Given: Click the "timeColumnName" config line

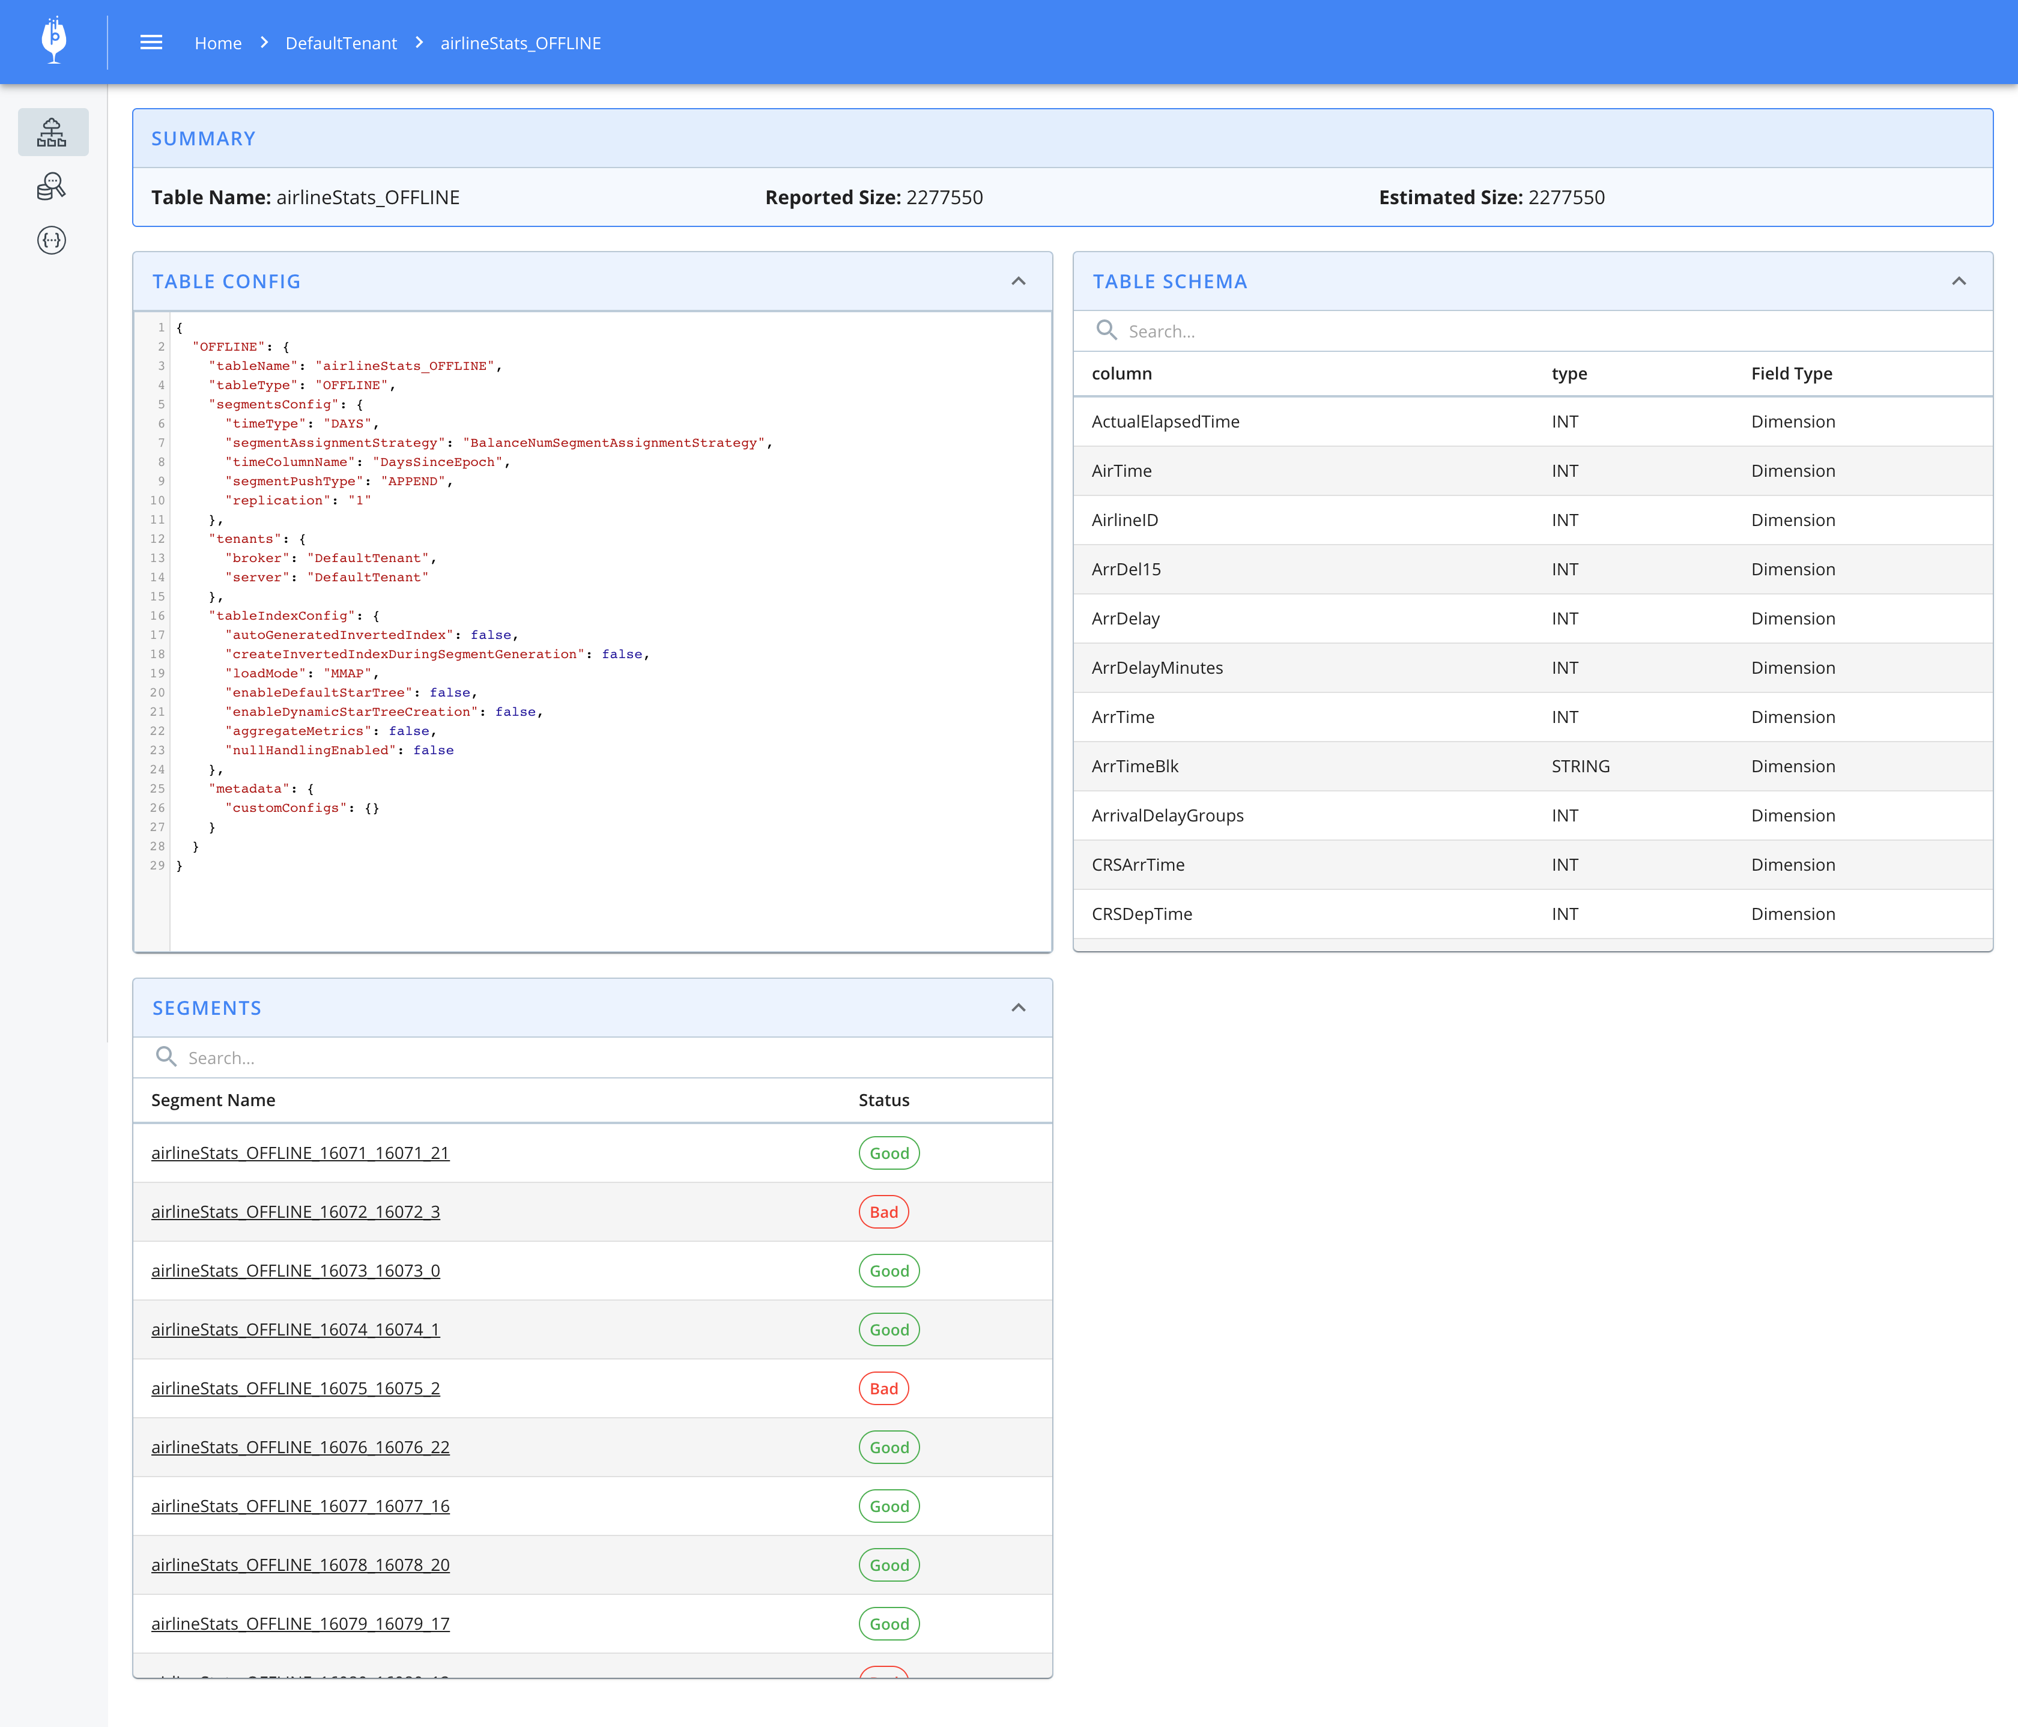Looking at the screenshot, I should pyautogui.click(x=368, y=462).
